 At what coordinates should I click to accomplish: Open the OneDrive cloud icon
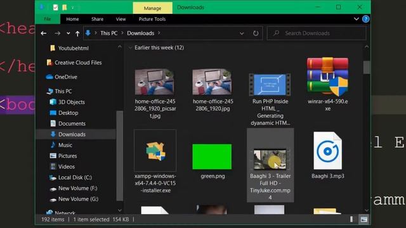pos(49,77)
